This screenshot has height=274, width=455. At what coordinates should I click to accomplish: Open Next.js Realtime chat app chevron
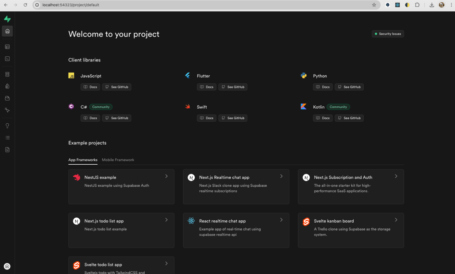[281, 176]
